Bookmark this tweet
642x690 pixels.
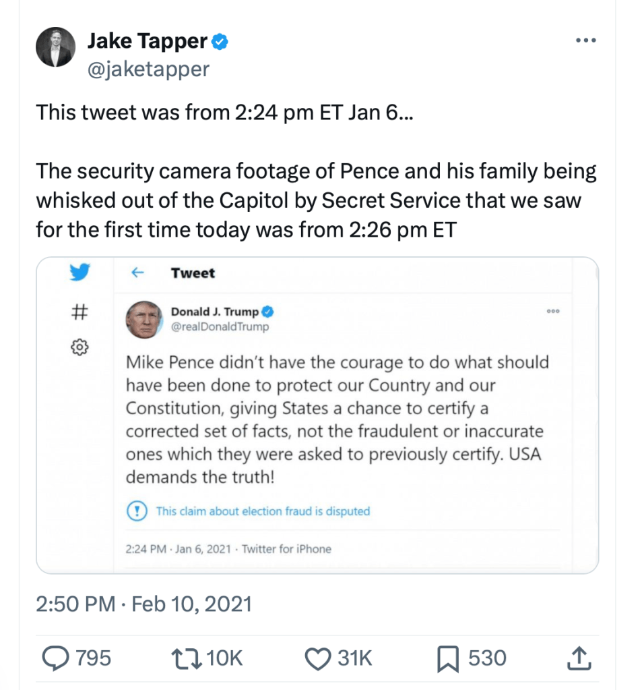click(448, 658)
